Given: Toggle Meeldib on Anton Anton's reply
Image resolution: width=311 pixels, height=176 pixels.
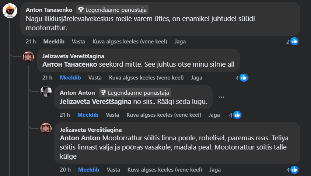Looking at the screenshot, I should pyautogui.click(x=88, y=115).
